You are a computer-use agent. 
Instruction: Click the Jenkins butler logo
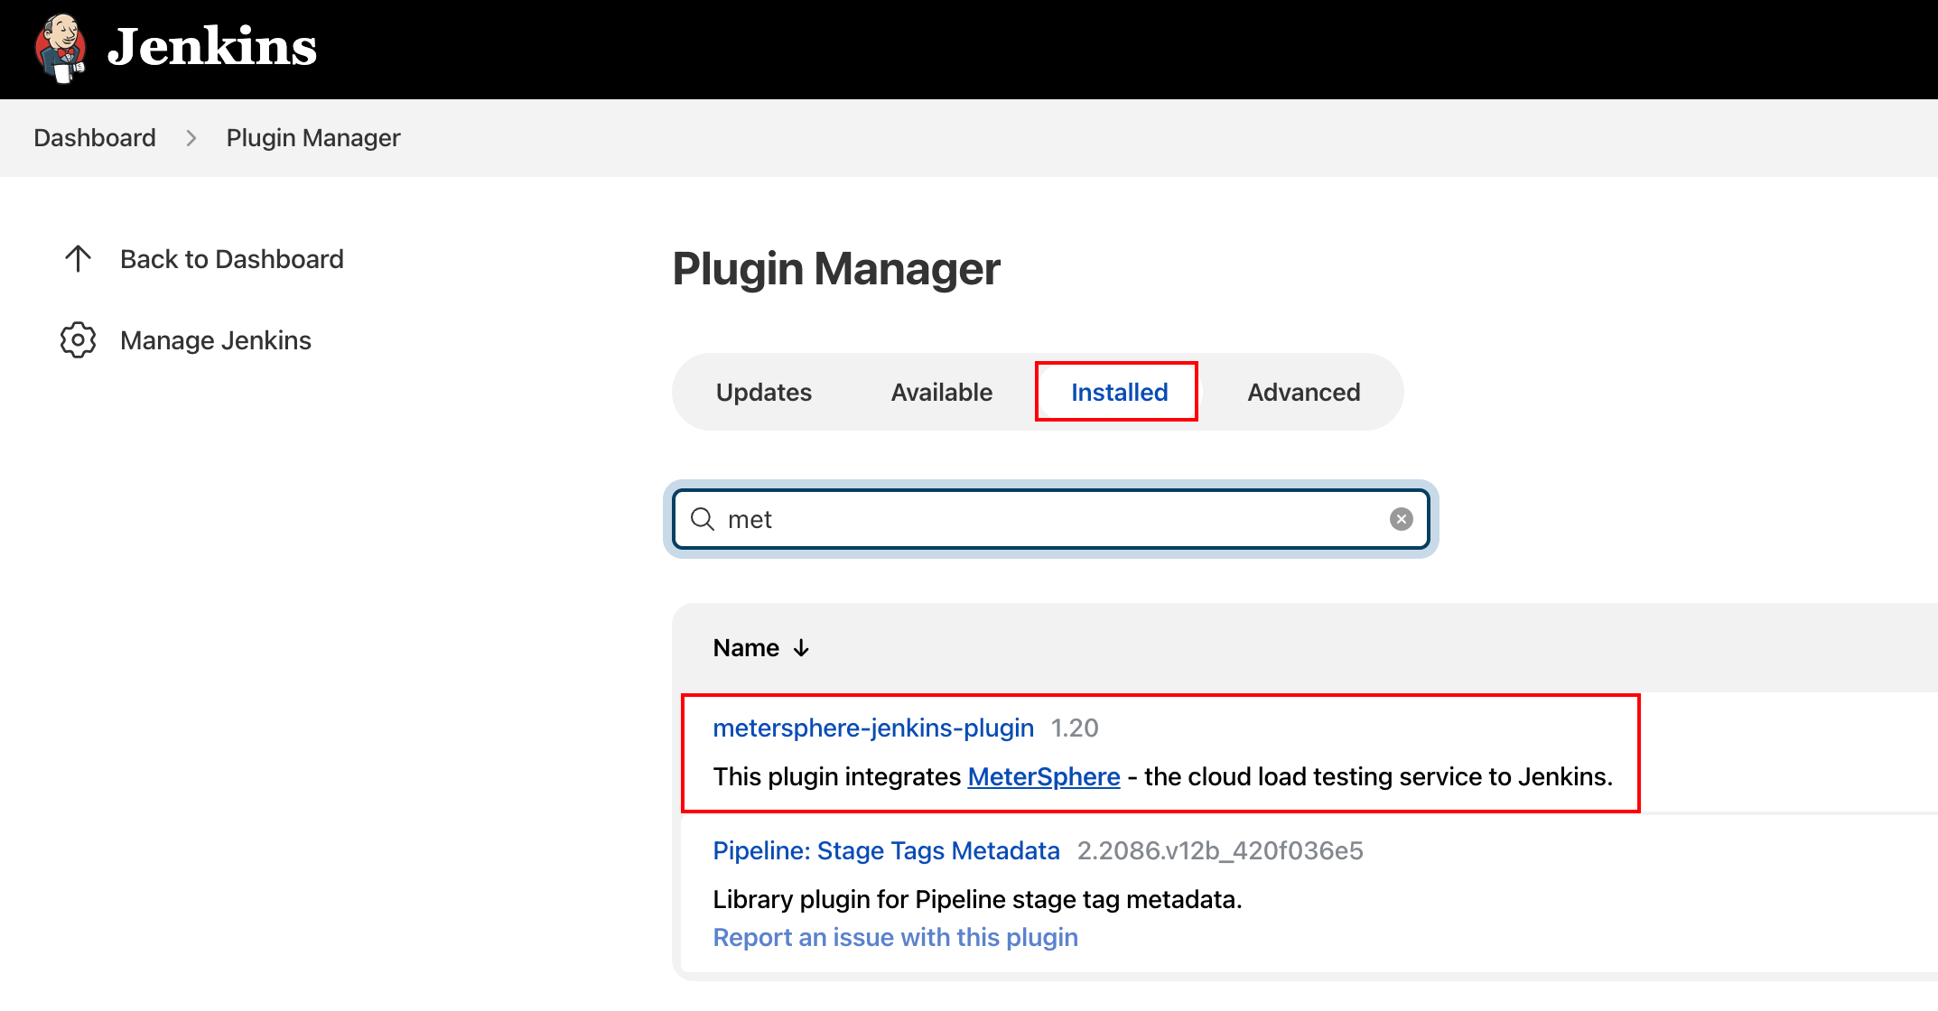pyautogui.click(x=61, y=47)
